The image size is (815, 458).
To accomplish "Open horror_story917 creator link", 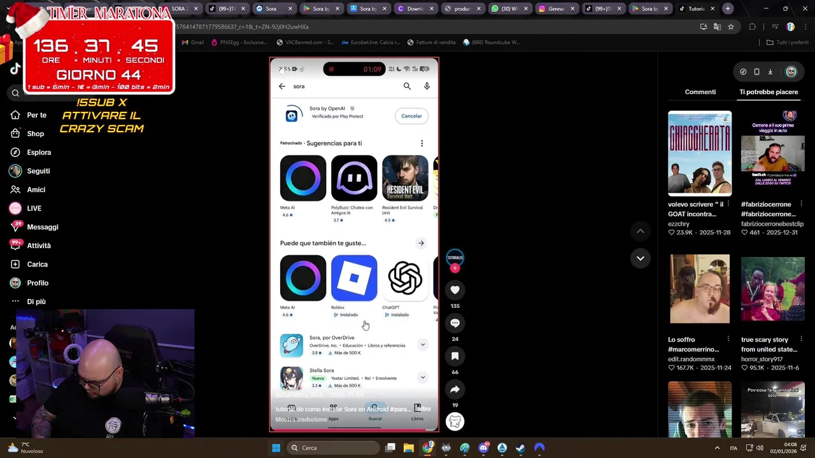I will tap(762, 359).
